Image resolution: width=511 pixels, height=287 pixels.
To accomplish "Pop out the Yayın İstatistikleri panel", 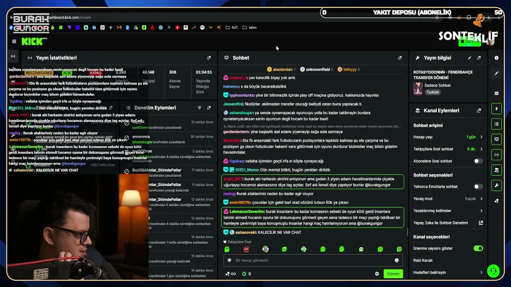I will click(x=208, y=58).
